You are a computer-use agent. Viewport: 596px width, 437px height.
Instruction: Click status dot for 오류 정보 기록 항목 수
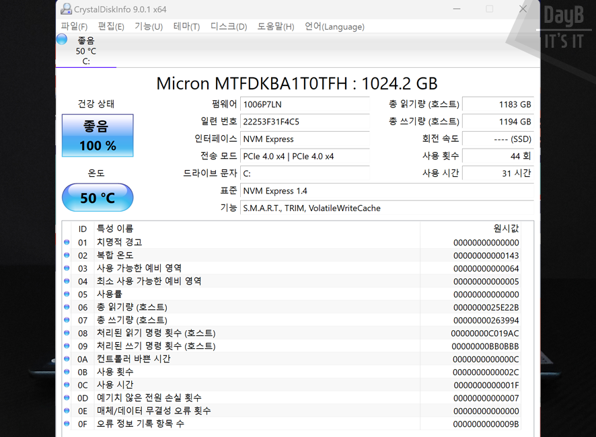pyautogui.click(x=67, y=424)
